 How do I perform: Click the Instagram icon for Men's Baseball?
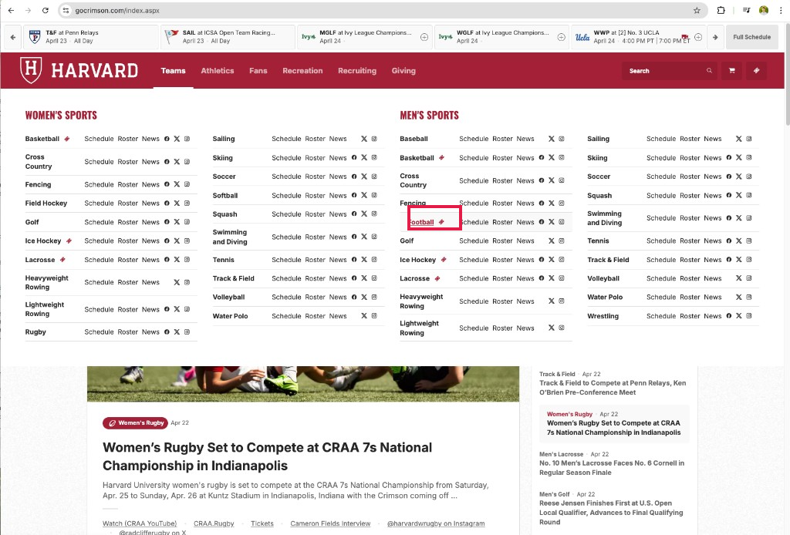(x=562, y=139)
